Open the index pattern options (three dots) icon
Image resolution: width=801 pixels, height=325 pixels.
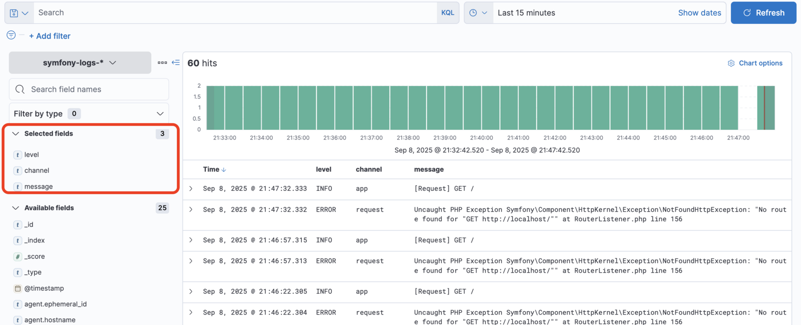tap(162, 63)
